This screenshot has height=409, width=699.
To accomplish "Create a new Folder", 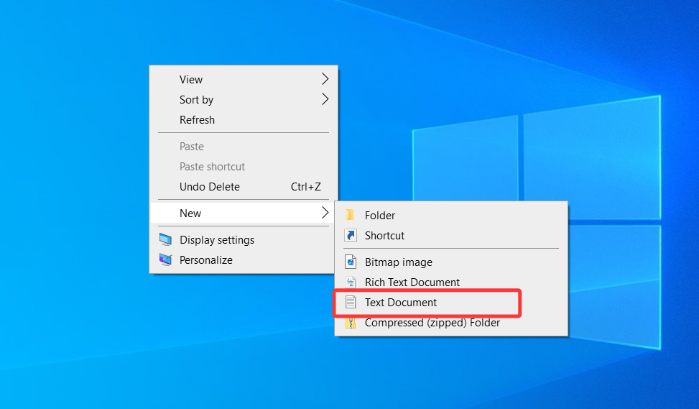I will click(451, 216).
